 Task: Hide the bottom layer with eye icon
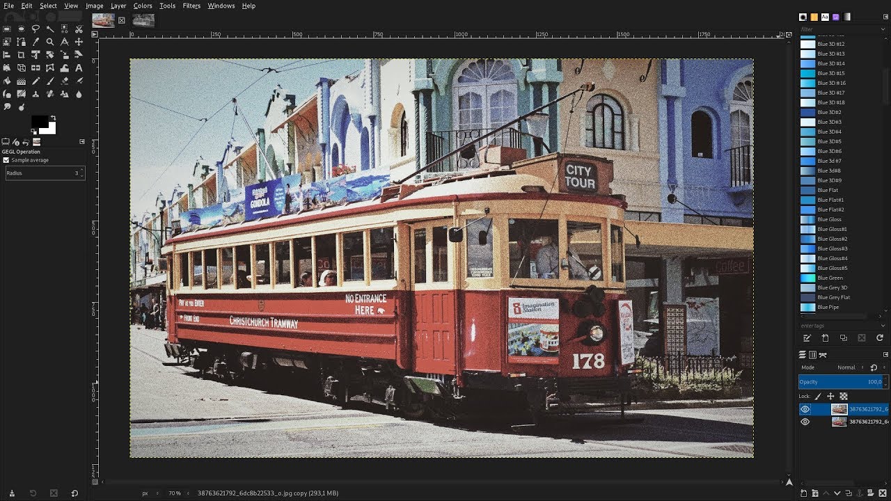[x=805, y=422]
